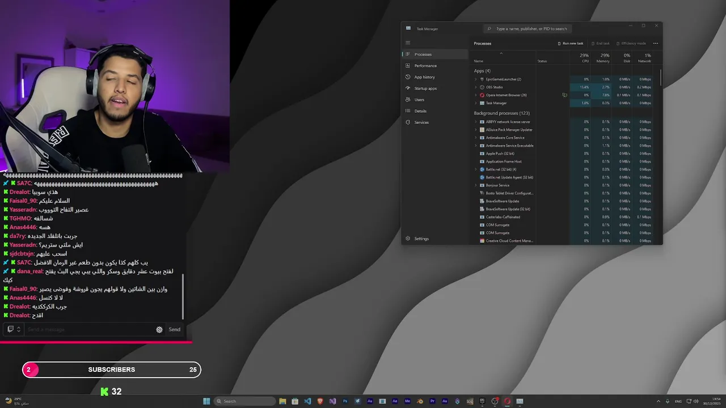Click Background processes (123) header
Screen dimensions: 726x408
pos(501,113)
